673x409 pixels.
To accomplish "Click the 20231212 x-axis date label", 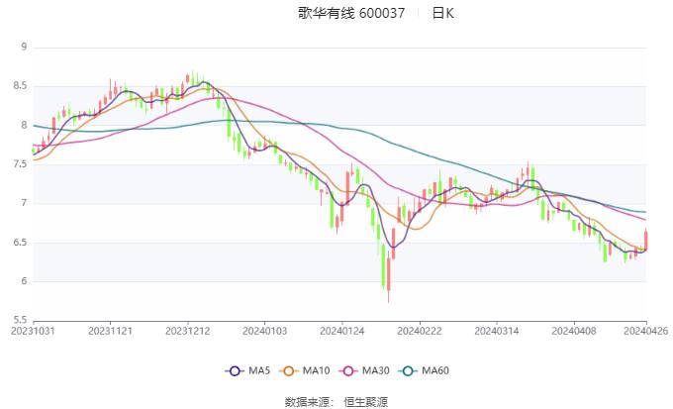I will [187, 331].
